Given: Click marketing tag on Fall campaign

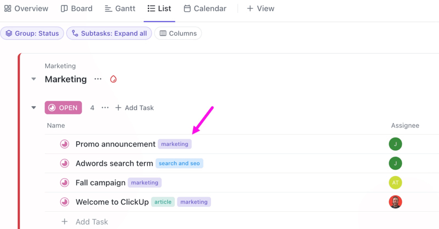Looking at the screenshot, I should [x=145, y=183].
